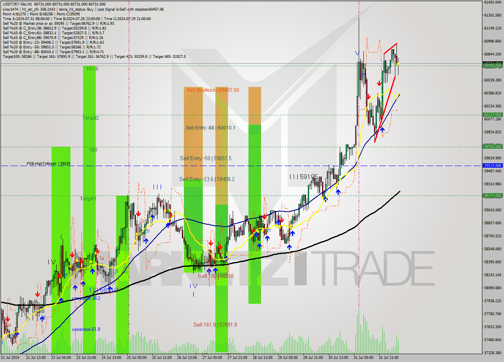504x362 pixels.
Task: Click 'Sell %20 @ Entry -50: 59651.5' line
Action: tap(52, 47)
